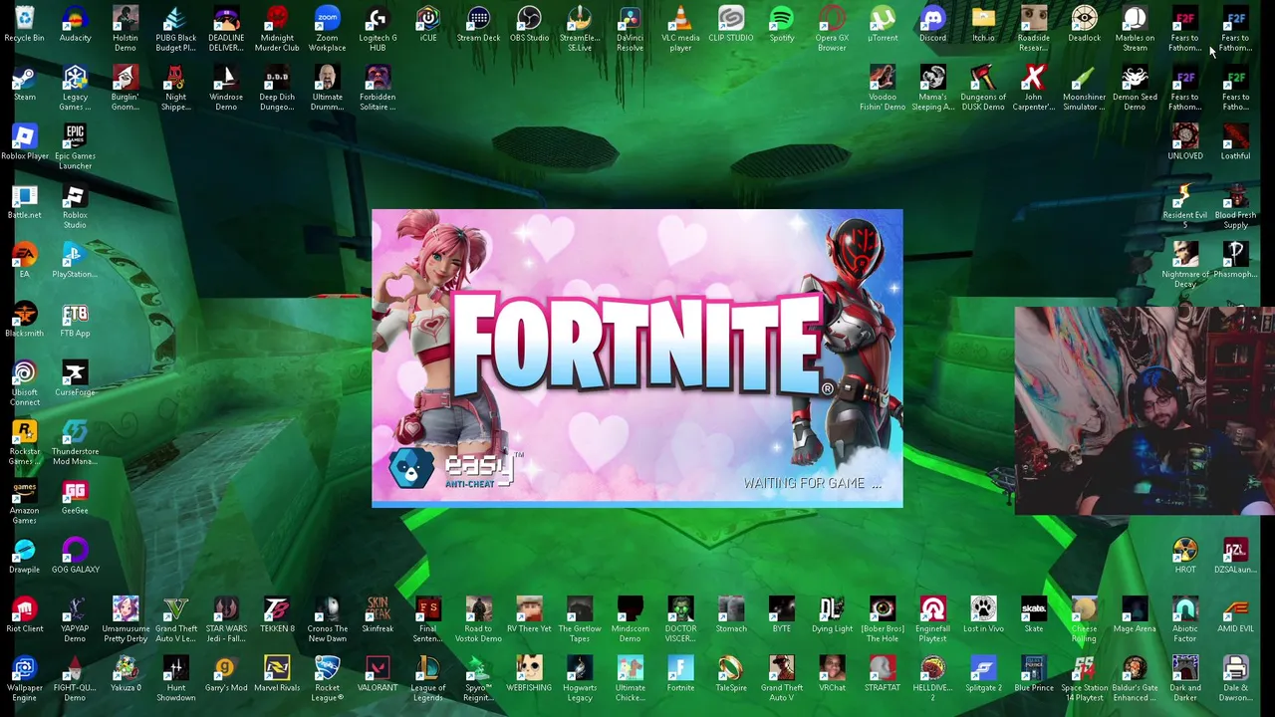Image resolution: width=1275 pixels, height=717 pixels.
Task: Launch OBS Studio from the desktop
Action: coord(529,25)
